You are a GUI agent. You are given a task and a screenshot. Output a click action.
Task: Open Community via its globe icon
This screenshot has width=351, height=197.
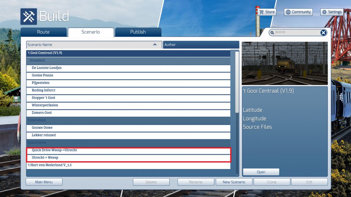288,12
